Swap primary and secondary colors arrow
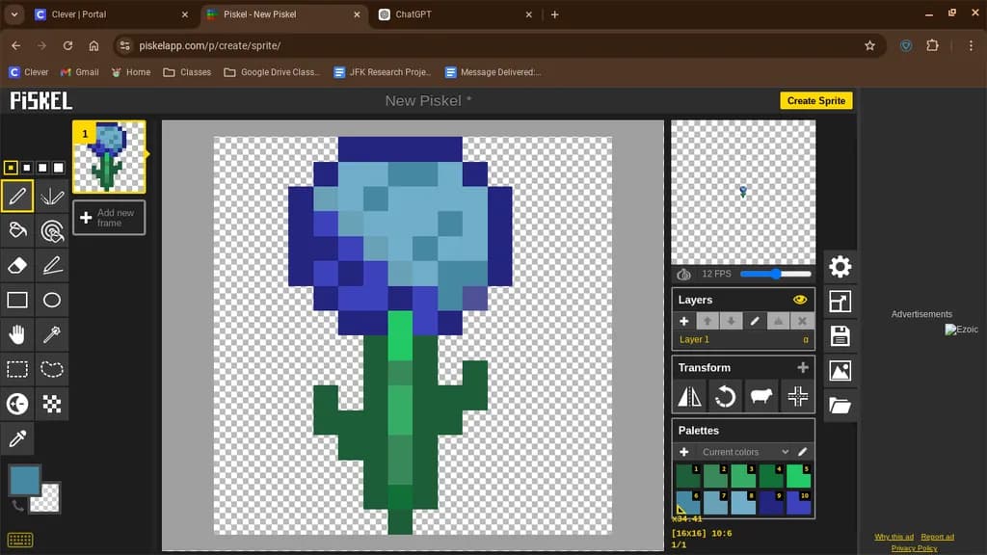This screenshot has height=555, width=987. pyautogui.click(x=17, y=505)
